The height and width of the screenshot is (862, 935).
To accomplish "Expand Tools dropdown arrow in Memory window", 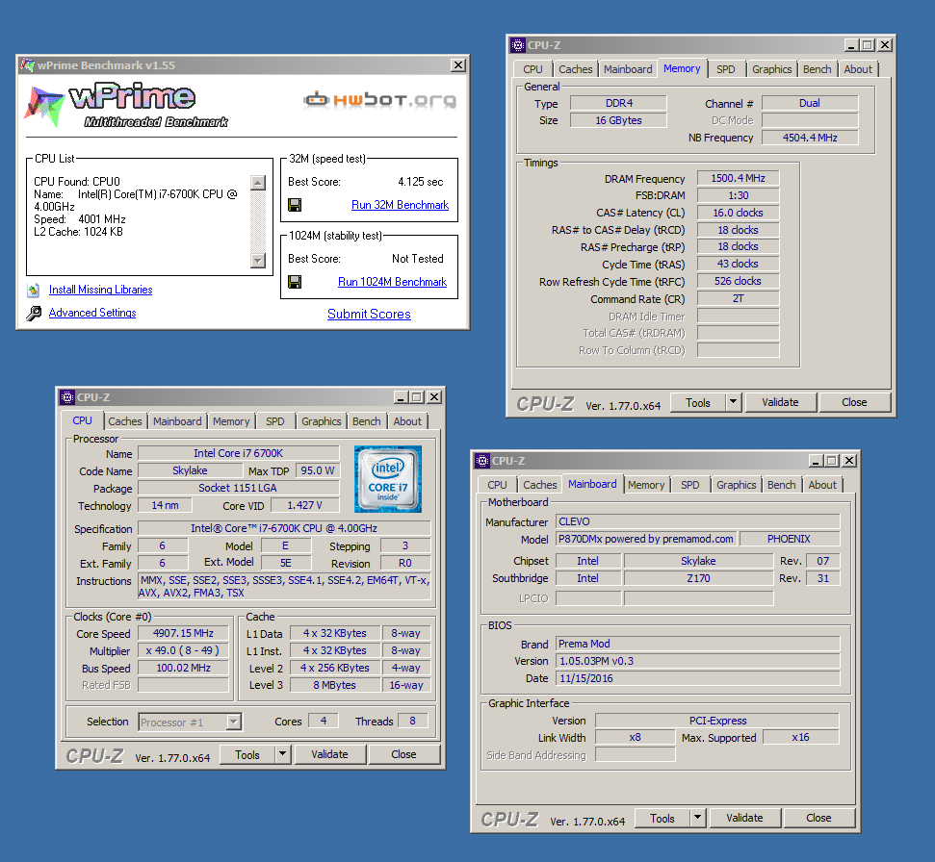I will pos(734,403).
